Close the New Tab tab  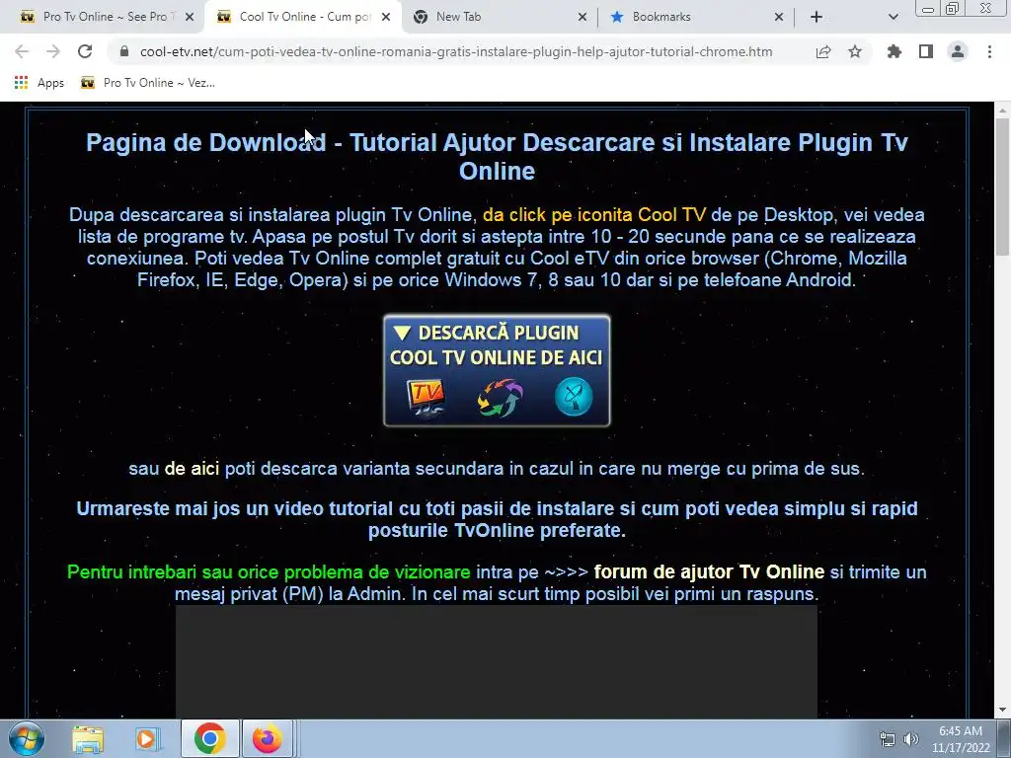click(x=583, y=17)
